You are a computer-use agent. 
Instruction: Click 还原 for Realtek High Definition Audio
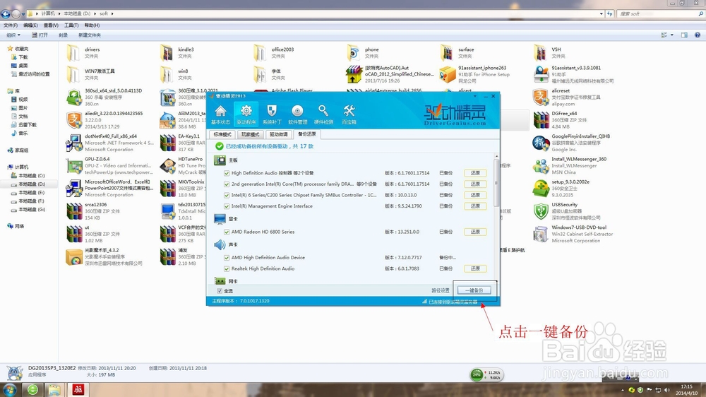(475, 268)
